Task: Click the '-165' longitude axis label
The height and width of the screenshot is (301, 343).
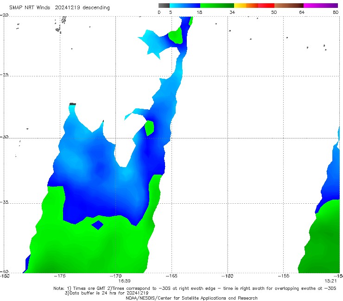Action: point(171,276)
